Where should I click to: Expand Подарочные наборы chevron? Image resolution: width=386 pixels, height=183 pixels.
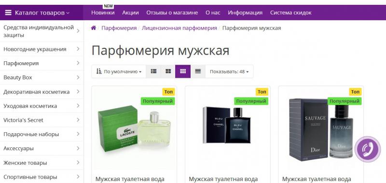[x=78, y=134]
